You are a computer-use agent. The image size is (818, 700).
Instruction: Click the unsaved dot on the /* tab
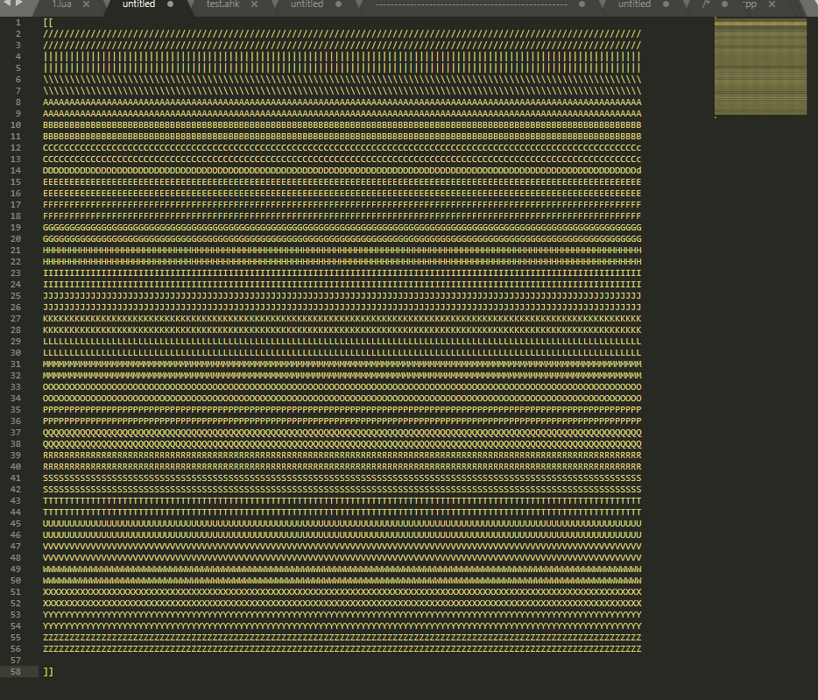[724, 4]
